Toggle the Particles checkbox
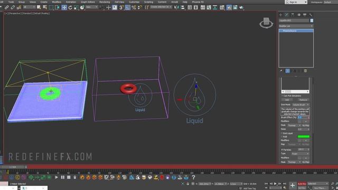Image resolution: width=338 pixels, height=190 pixels. tap(282, 150)
